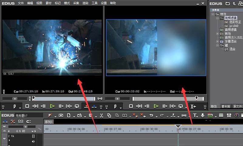Click the copy icon beside the scissors
The width and height of the screenshot is (243, 146).
[x=109, y=115]
